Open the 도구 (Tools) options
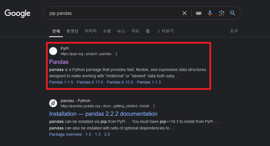This screenshot has height=146, width=270. 234,31
